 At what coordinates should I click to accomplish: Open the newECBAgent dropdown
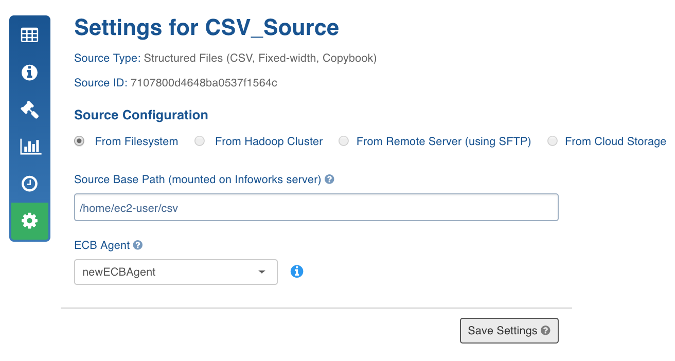tap(176, 272)
